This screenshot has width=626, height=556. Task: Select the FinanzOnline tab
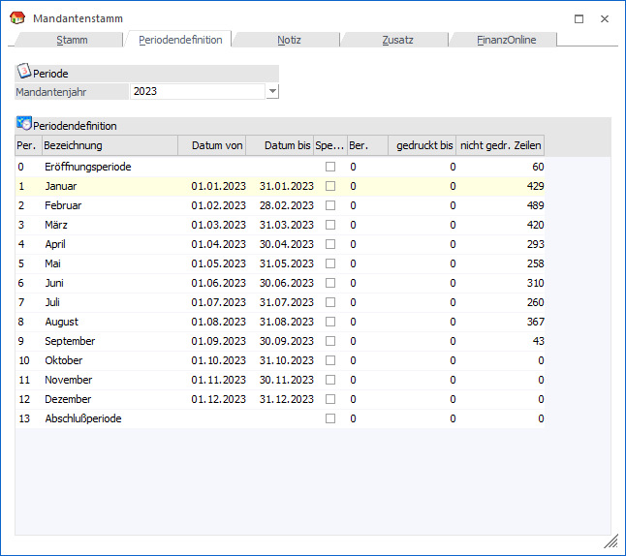(x=505, y=40)
